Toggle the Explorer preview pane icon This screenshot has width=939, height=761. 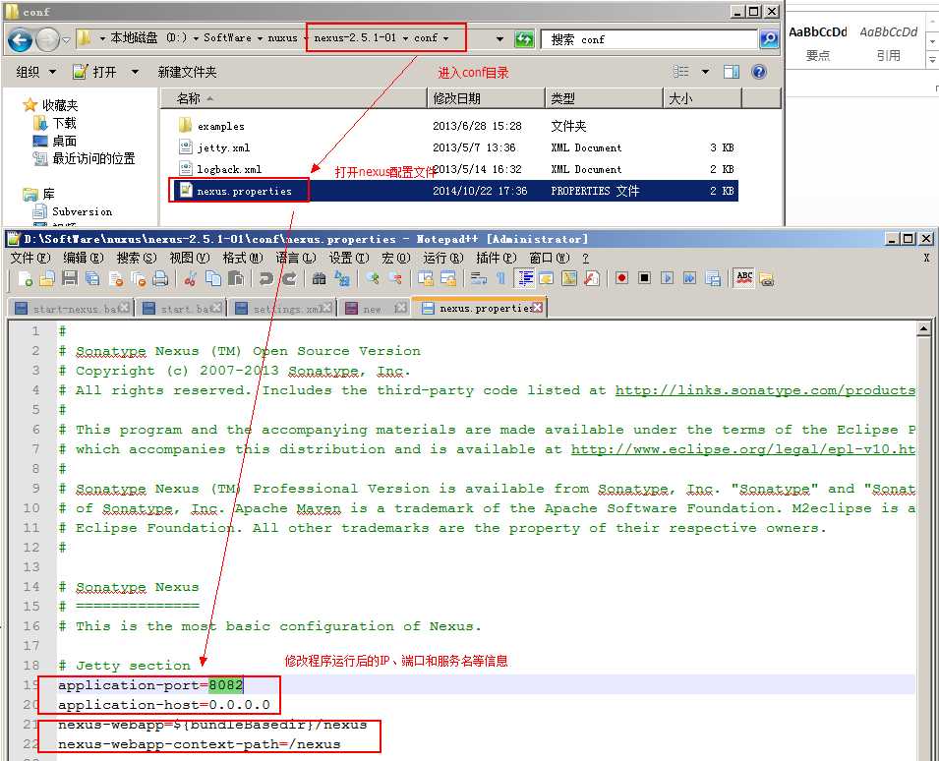(x=732, y=72)
